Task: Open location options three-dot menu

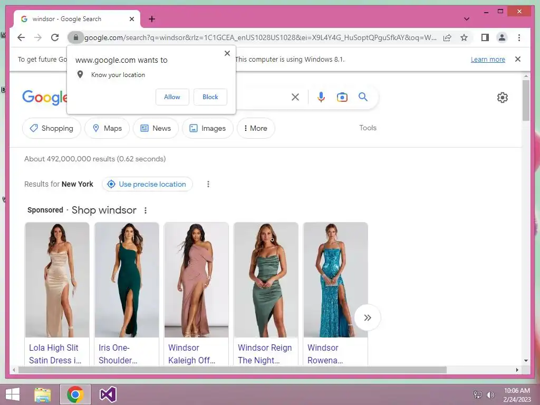Action: [208, 184]
